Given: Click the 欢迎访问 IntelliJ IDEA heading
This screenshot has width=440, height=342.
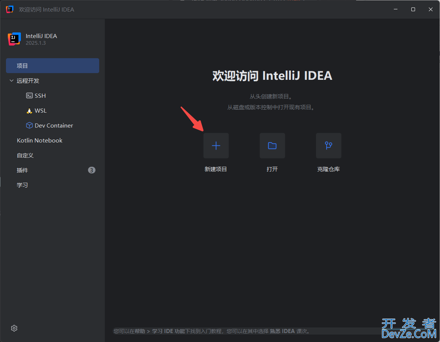Looking at the screenshot, I should [272, 75].
